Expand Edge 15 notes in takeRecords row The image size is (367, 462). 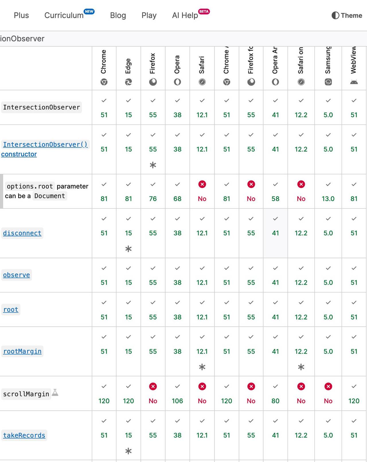128,451
